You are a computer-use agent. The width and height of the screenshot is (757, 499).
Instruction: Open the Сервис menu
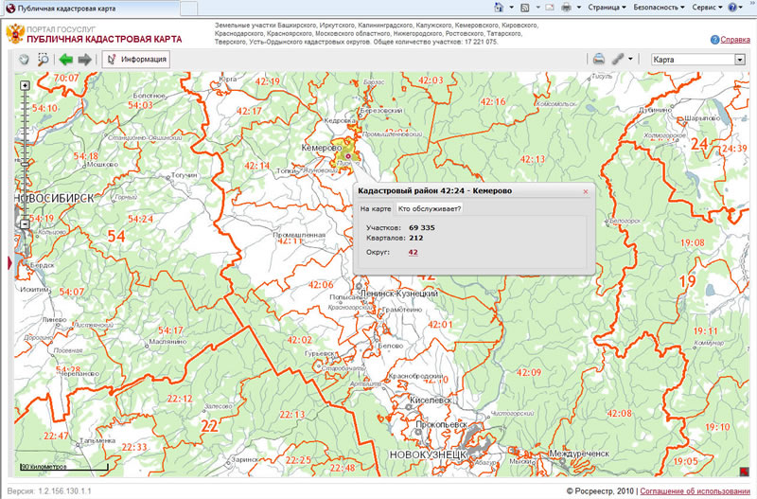pyautogui.click(x=707, y=8)
